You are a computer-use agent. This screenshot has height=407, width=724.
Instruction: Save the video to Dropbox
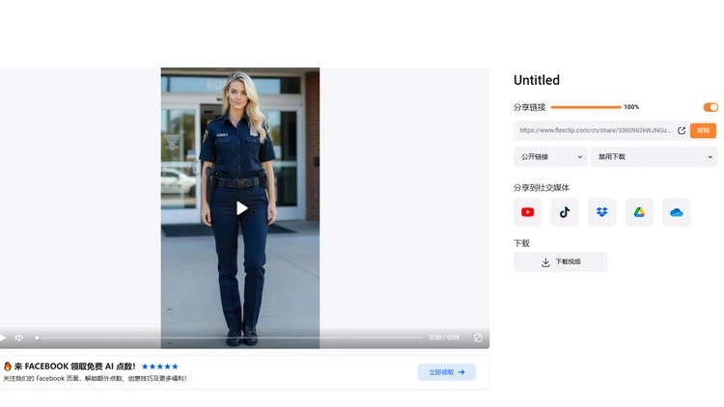(601, 212)
